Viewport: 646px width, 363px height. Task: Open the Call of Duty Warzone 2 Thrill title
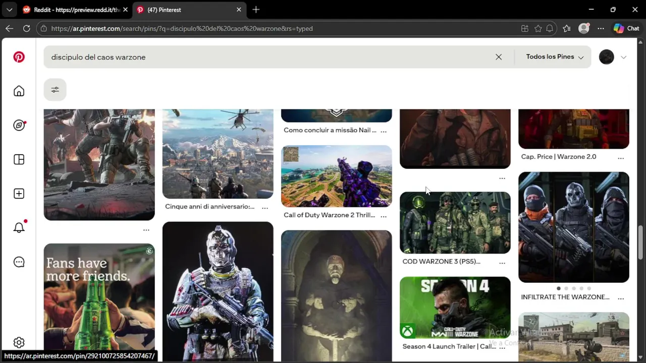(330, 215)
